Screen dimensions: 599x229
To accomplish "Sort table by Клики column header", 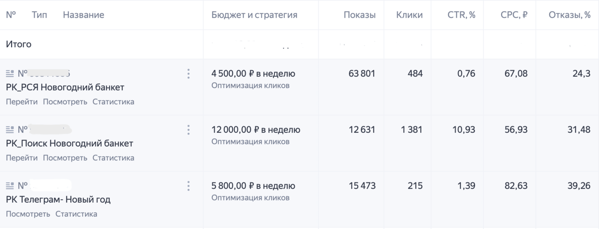I will [409, 15].
